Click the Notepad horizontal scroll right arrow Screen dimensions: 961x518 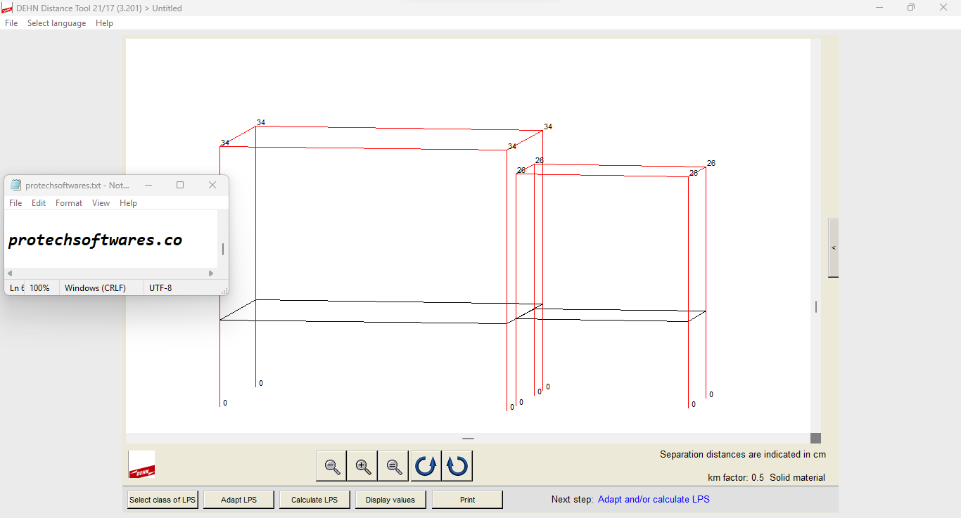(211, 273)
